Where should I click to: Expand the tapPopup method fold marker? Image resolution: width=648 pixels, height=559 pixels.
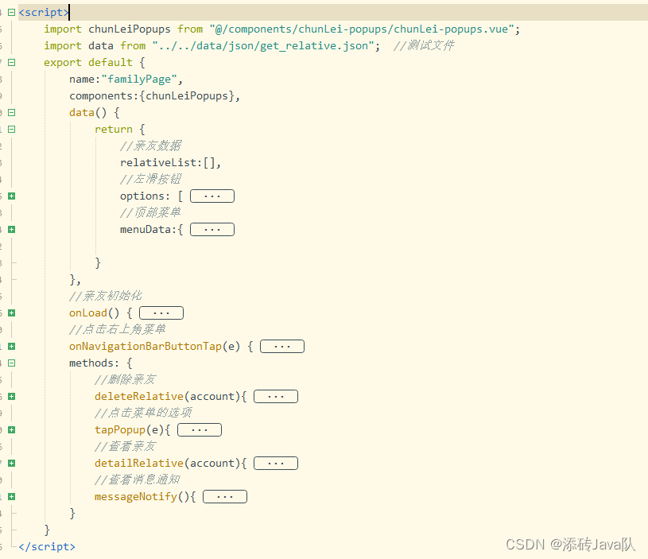(x=12, y=429)
